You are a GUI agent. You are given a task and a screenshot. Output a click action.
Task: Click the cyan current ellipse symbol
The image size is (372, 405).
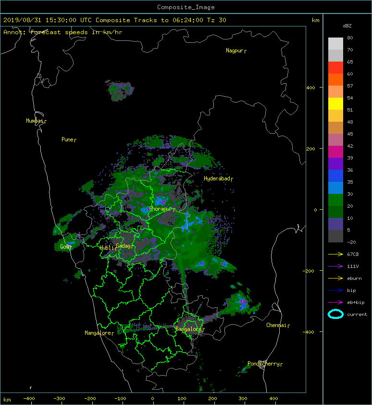tap(335, 314)
